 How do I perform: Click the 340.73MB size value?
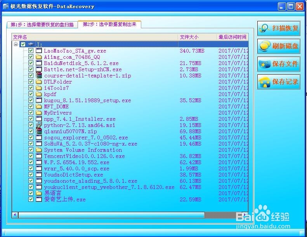coord(192,51)
